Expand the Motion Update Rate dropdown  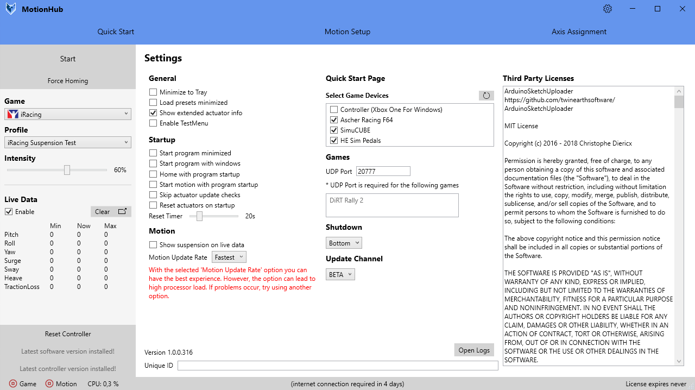229,257
